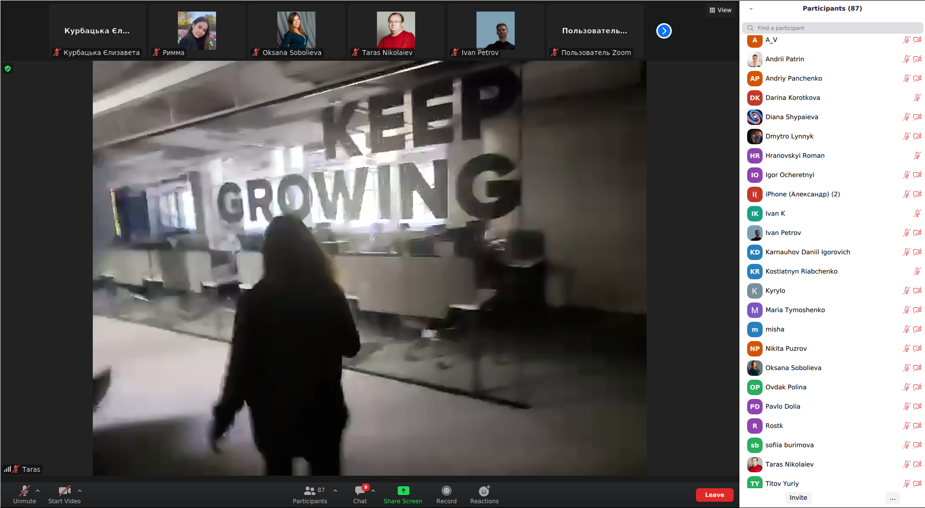Open the Participants panel button

click(x=310, y=494)
